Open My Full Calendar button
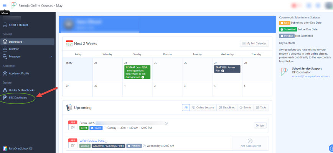 point(254,43)
